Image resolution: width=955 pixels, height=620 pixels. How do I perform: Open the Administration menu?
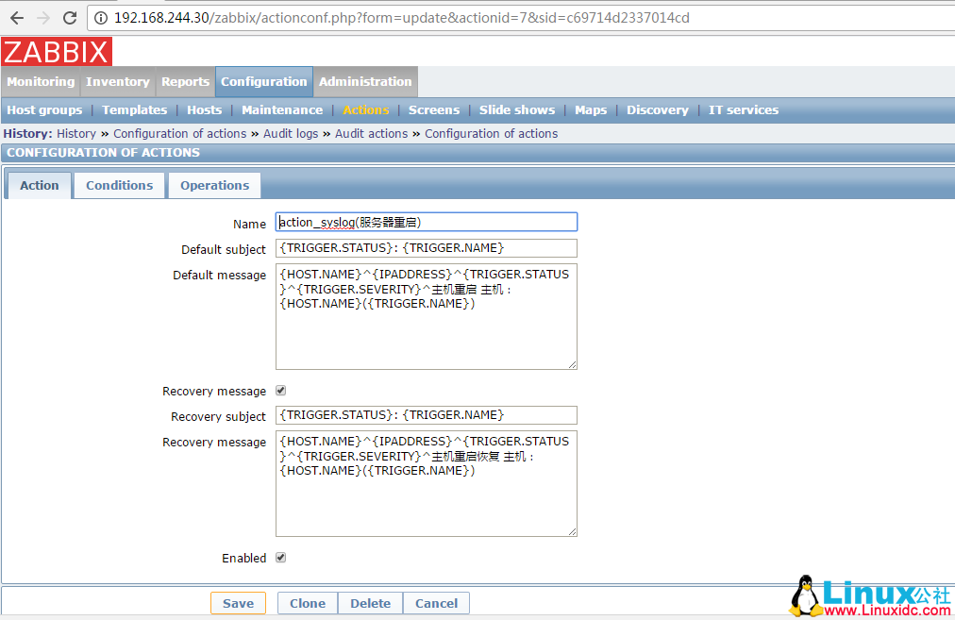pos(365,82)
